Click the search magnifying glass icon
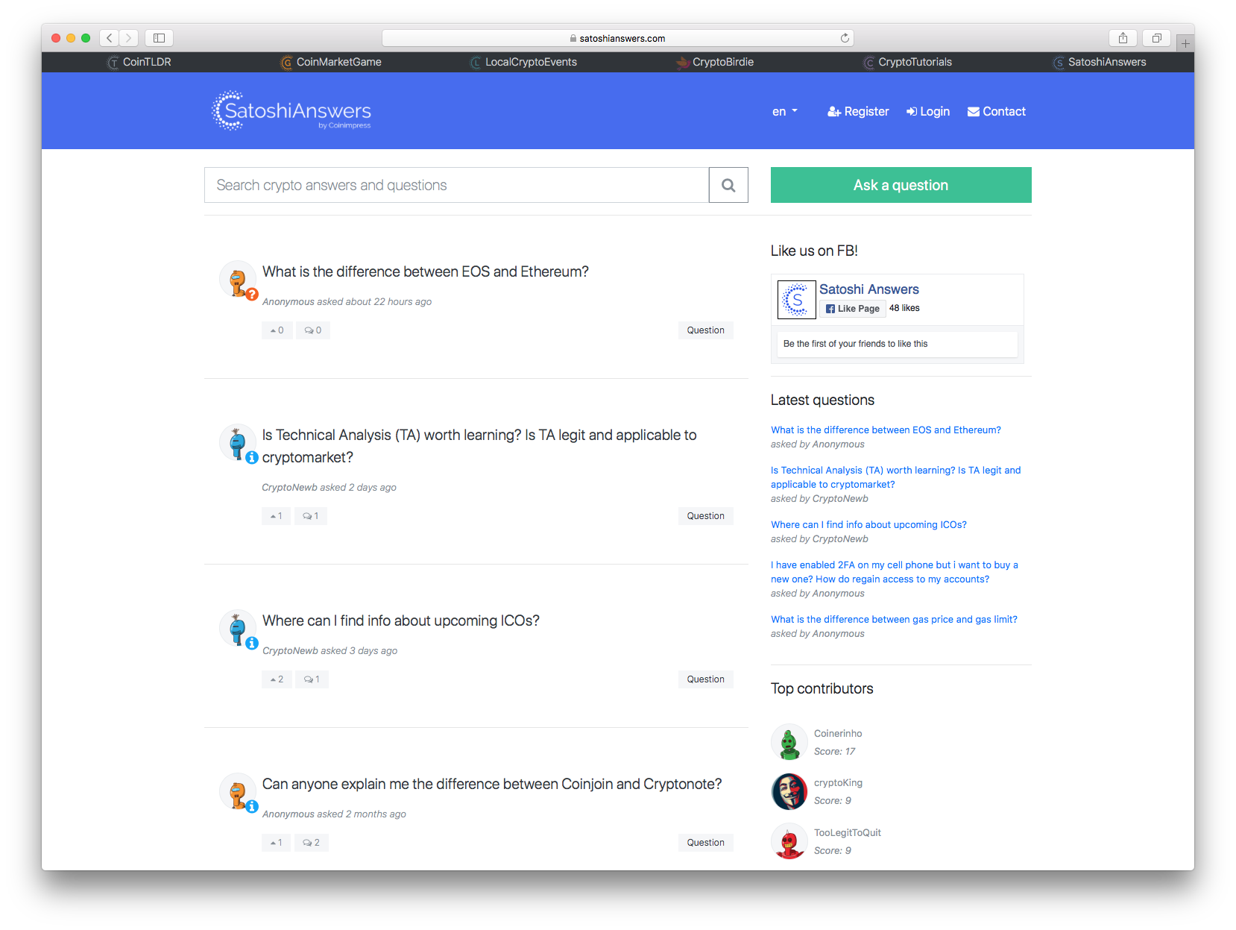 coord(728,185)
